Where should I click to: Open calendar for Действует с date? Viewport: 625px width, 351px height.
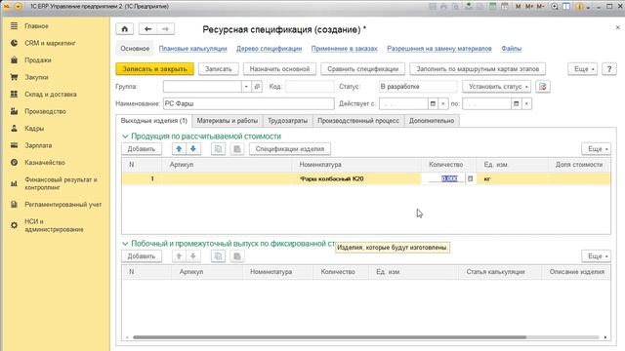[x=433, y=103]
